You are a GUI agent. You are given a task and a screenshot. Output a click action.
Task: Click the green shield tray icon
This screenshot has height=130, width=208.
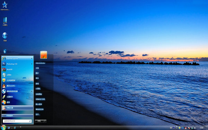(x=180, y=128)
